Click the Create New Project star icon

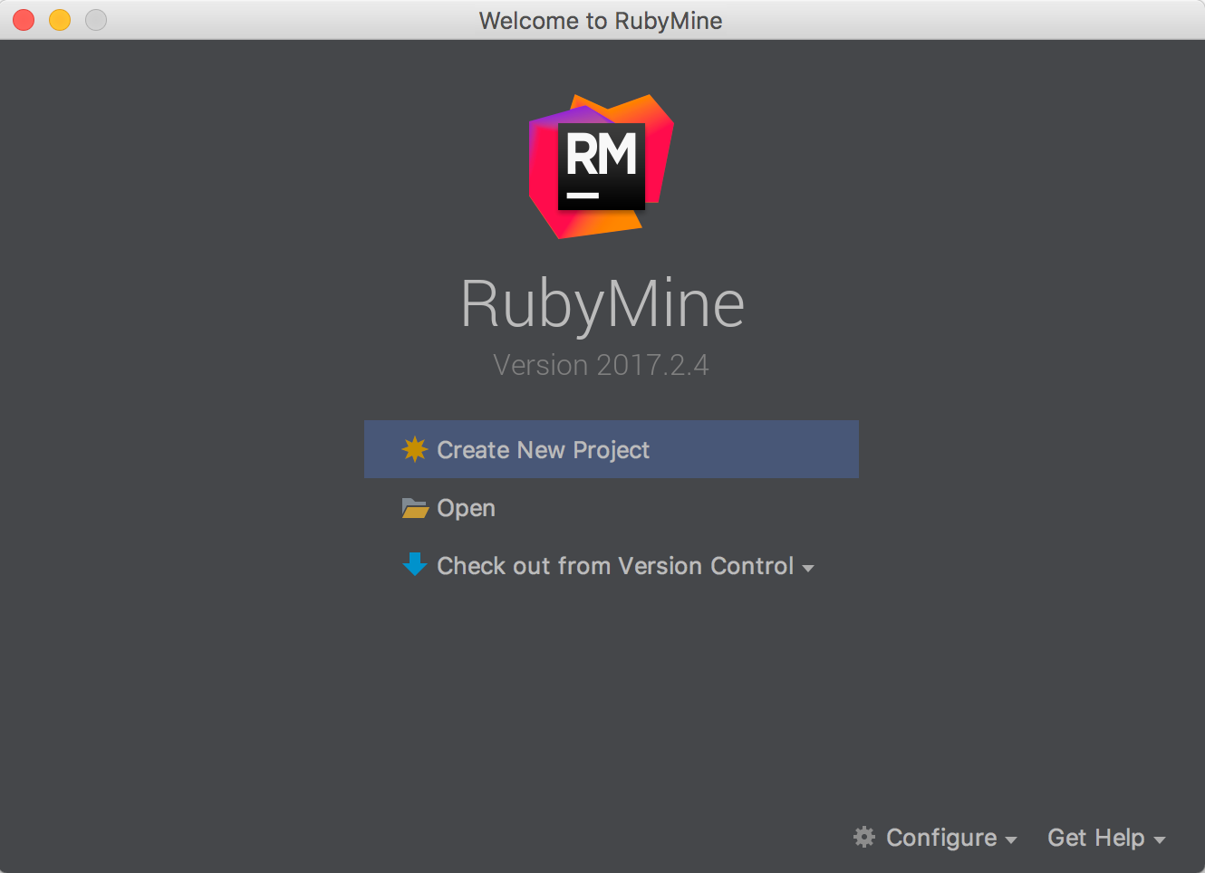(x=415, y=449)
